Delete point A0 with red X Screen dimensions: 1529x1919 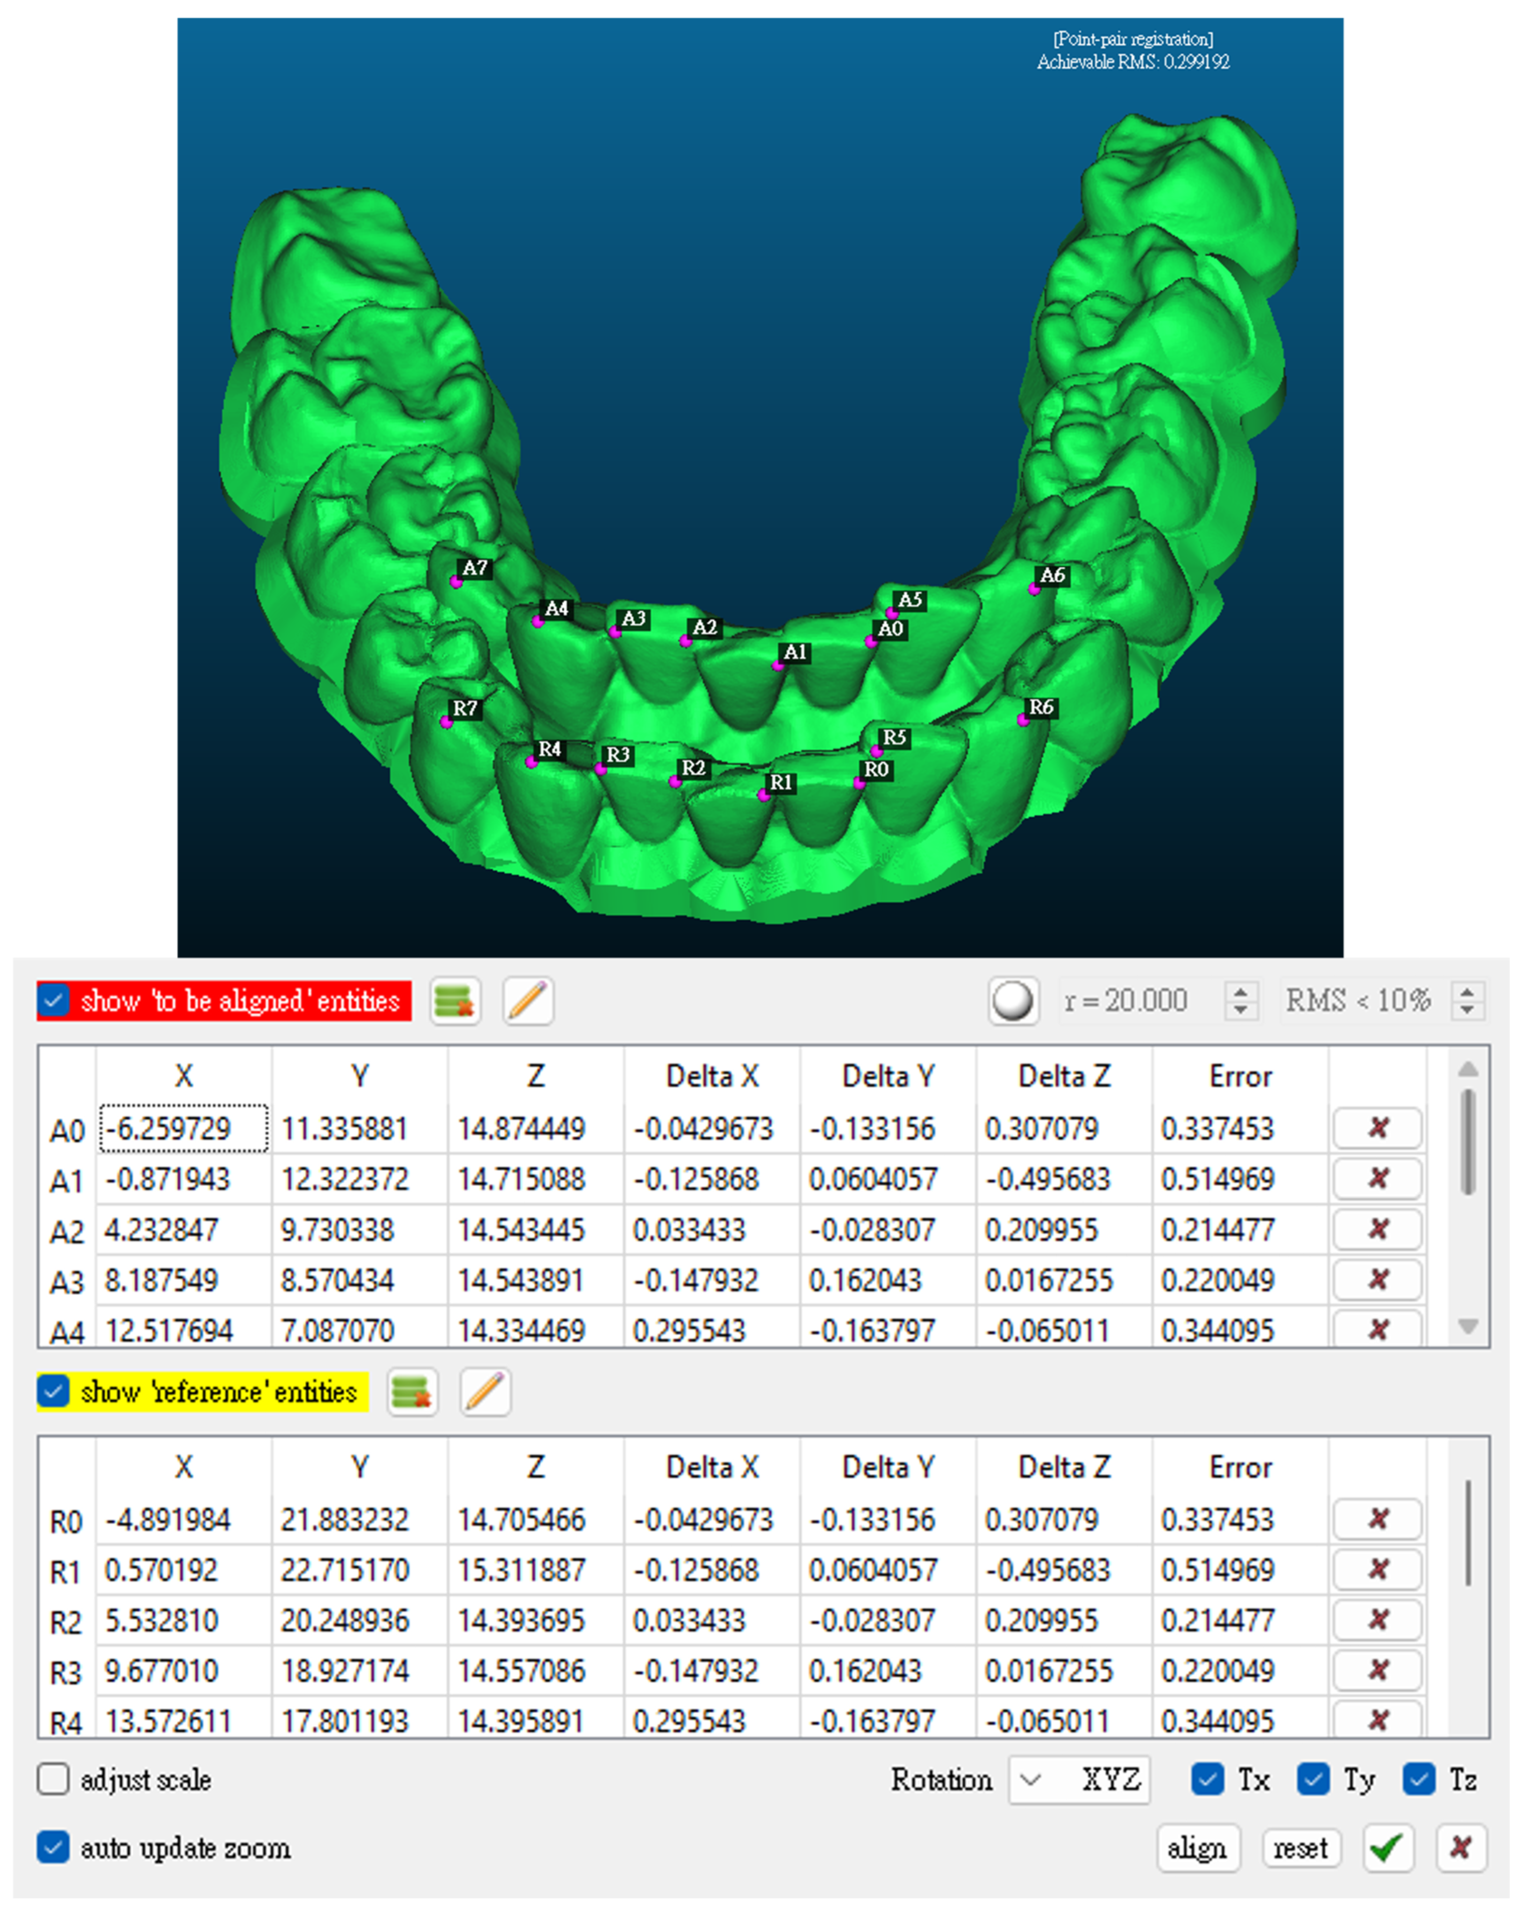pos(1377,1129)
